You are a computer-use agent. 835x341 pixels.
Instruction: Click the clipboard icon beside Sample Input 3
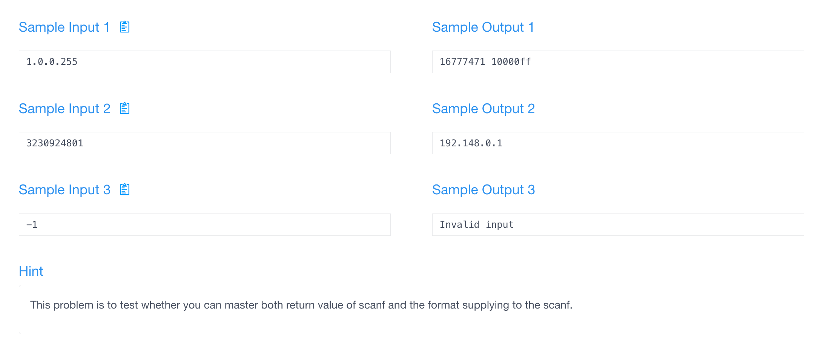(x=124, y=189)
